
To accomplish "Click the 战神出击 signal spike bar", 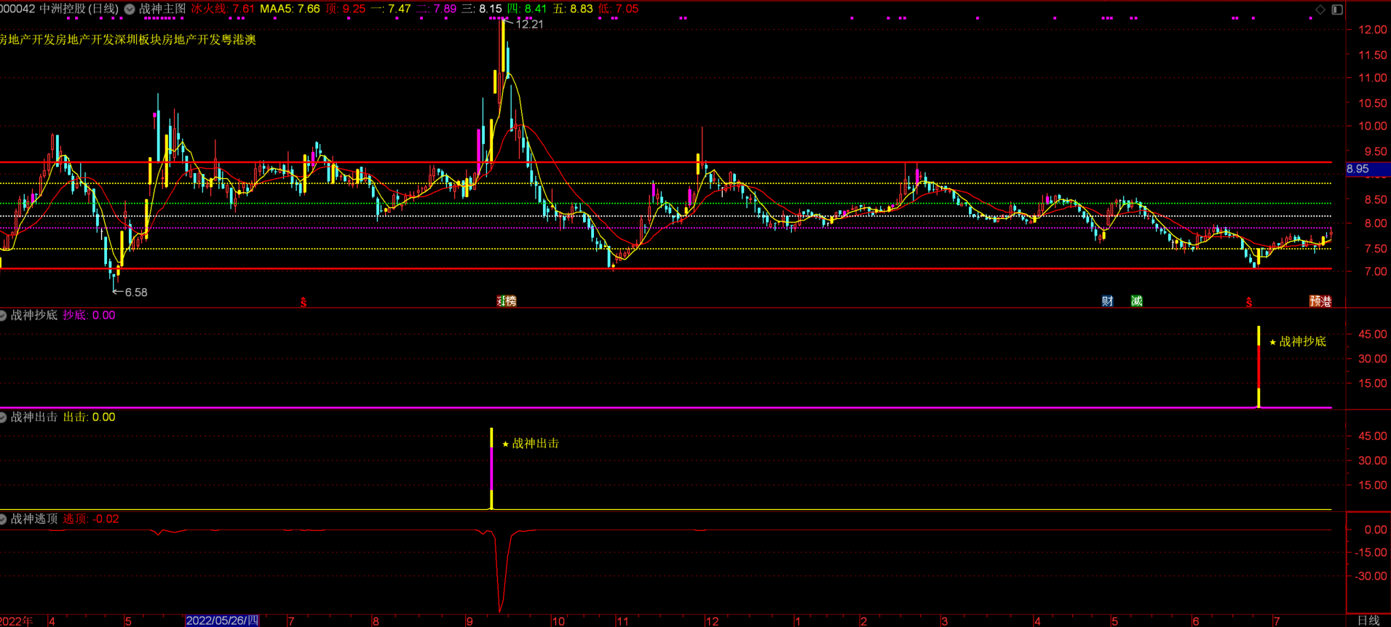I will 491,468.
